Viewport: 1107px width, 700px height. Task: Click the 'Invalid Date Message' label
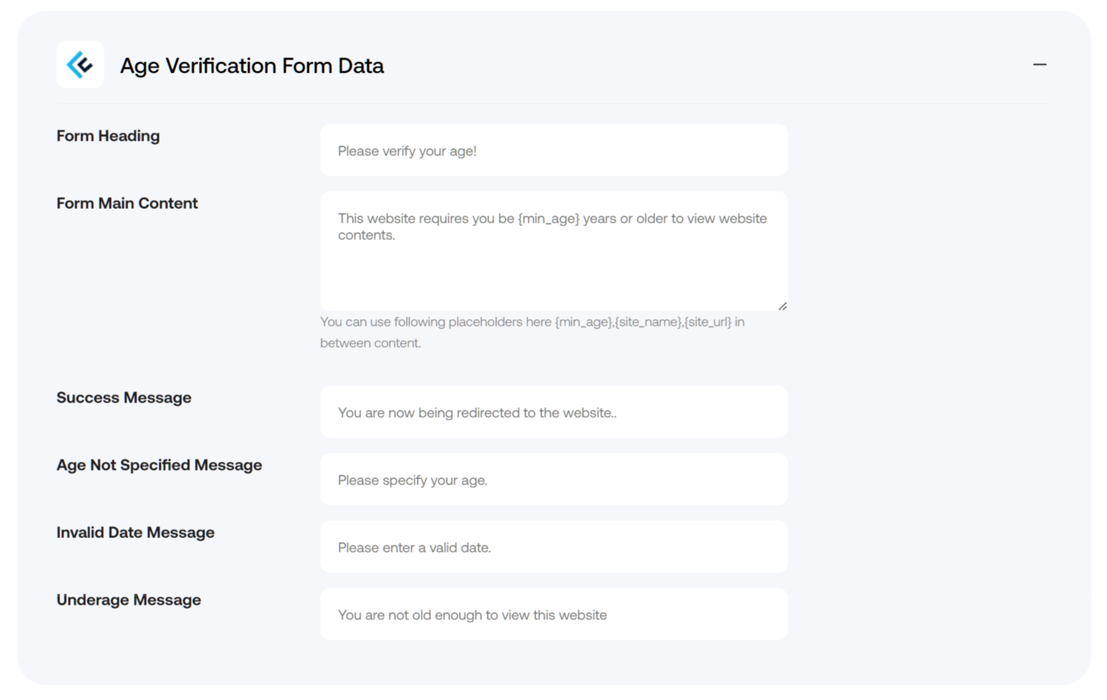(136, 532)
